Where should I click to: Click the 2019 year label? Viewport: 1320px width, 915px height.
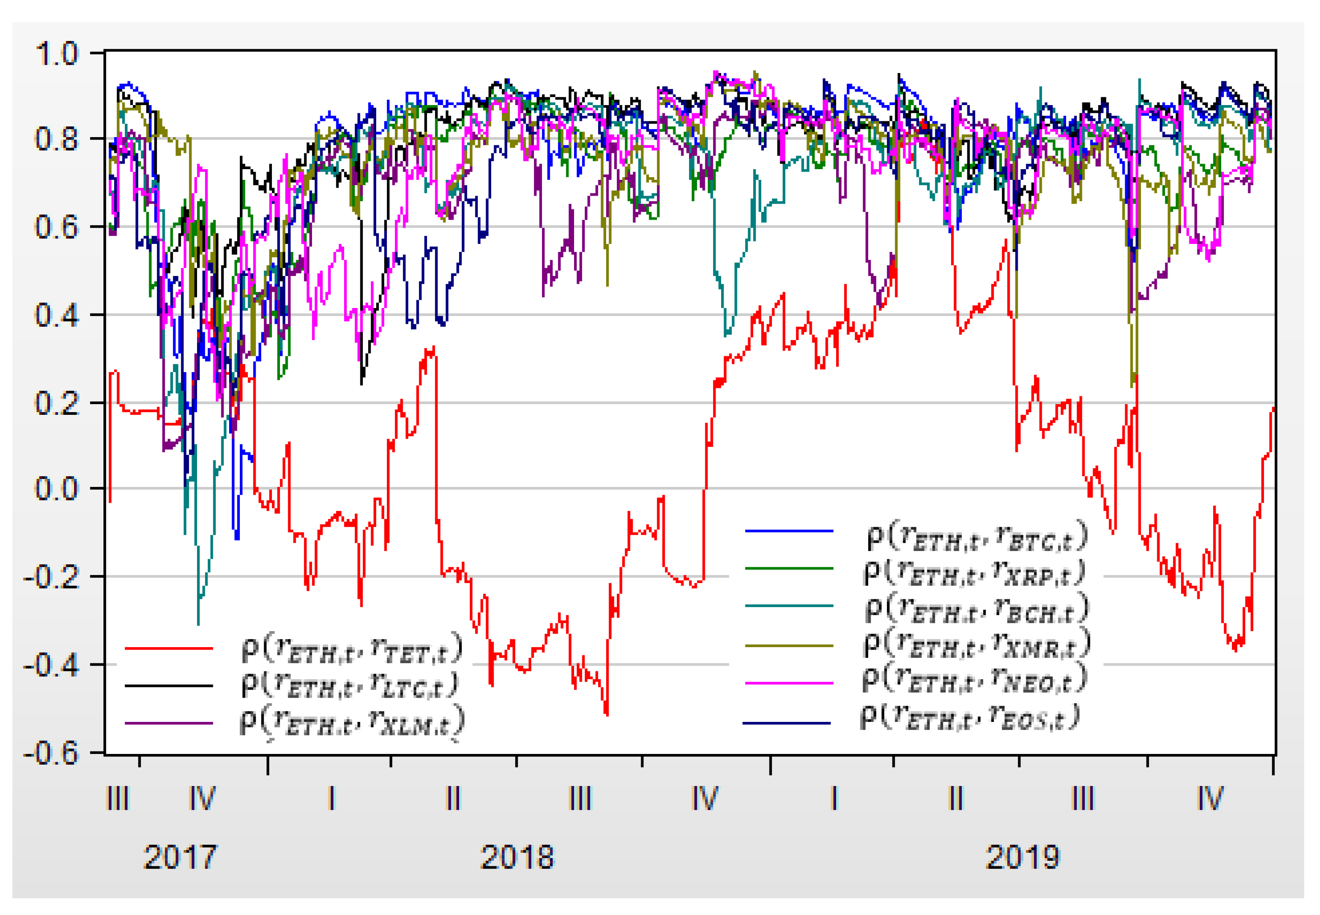(1022, 858)
